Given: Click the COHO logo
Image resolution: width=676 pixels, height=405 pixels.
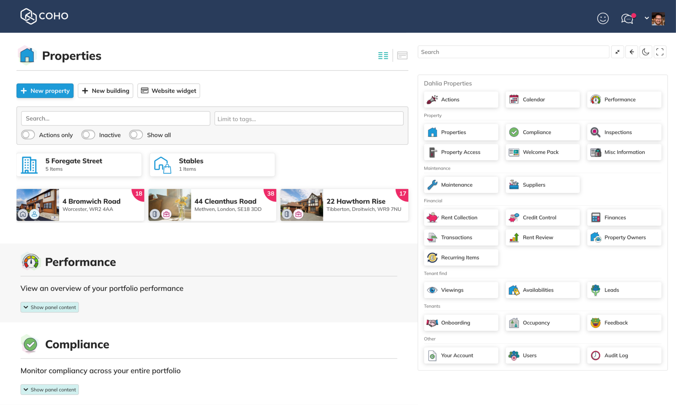Looking at the screenshot, I should [44, 16].
